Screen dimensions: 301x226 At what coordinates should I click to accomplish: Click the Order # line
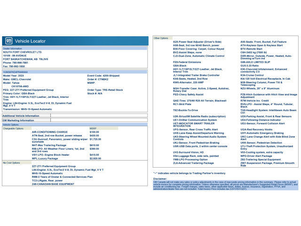pyautogui.click(x=98, y=80)
